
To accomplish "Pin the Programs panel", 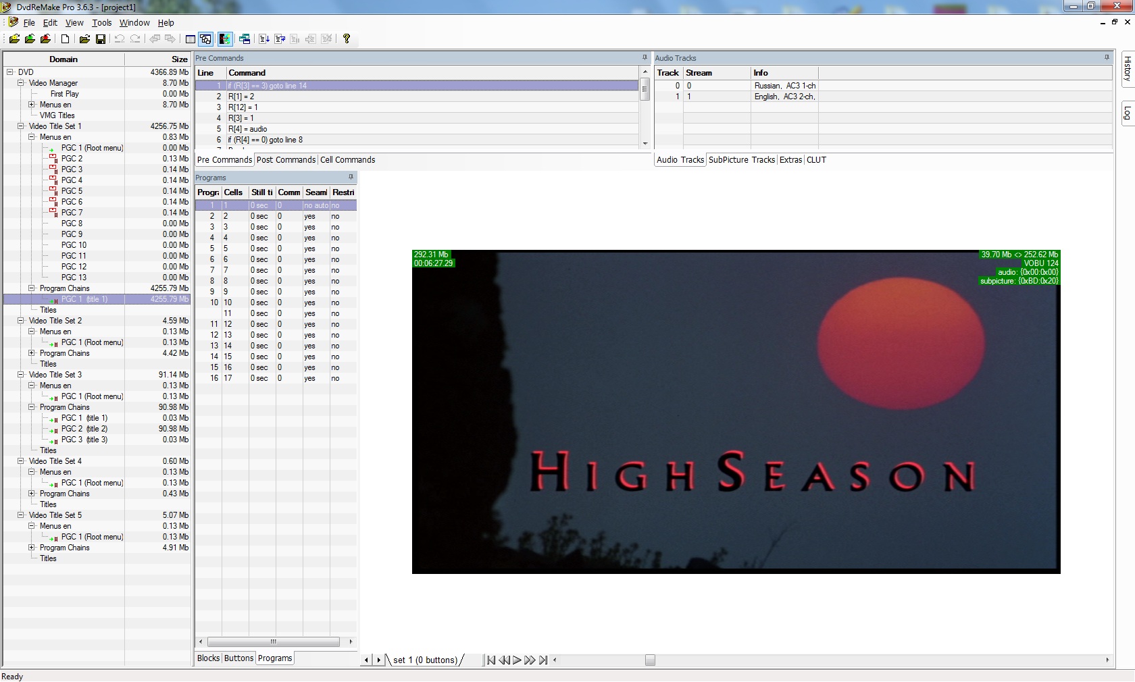I will (351, 177).
